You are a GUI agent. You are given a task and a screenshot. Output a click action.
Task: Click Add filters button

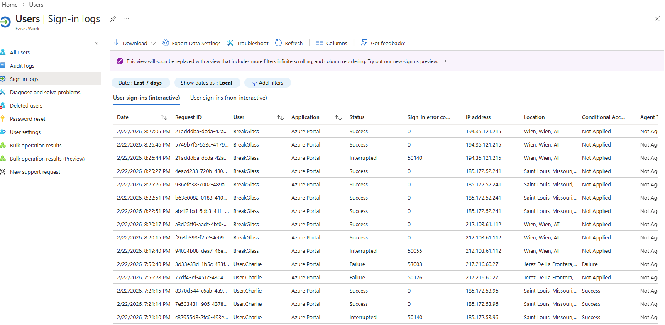(267, 83)
